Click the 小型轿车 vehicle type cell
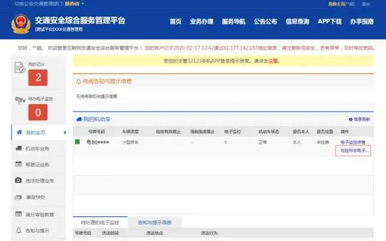386x241 pixels. pyautogui.click(x=130, y=142)
